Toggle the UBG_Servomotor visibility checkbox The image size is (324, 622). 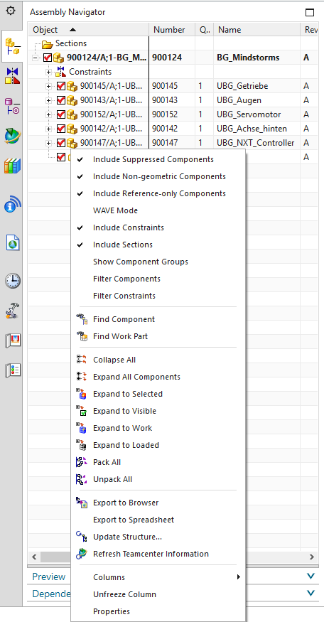coord(61,114)
